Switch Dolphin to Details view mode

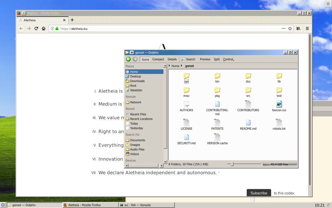[172, 59]
